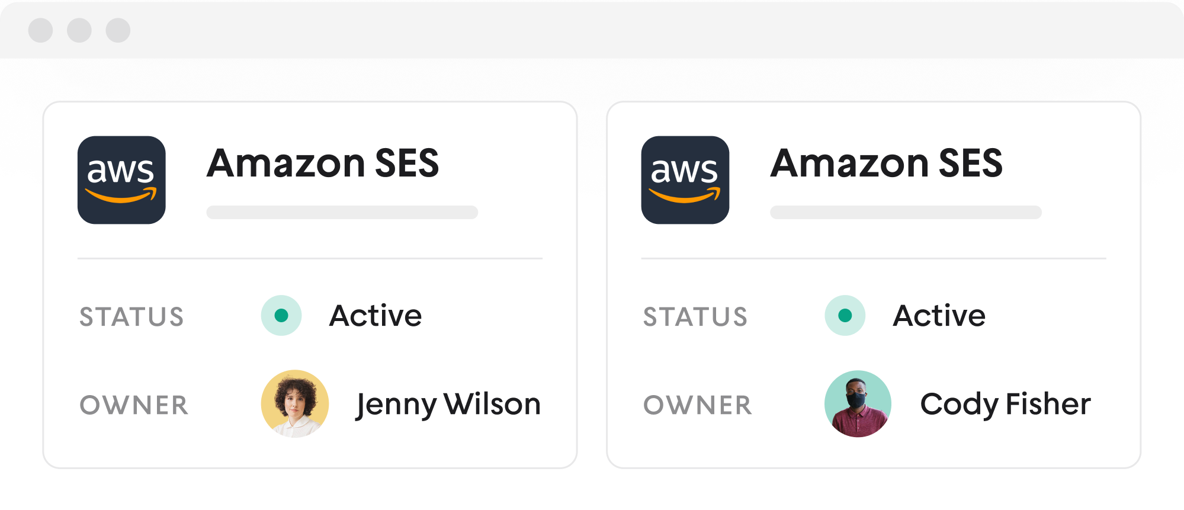Click the middle gray window control dot

tap(79, 30)
